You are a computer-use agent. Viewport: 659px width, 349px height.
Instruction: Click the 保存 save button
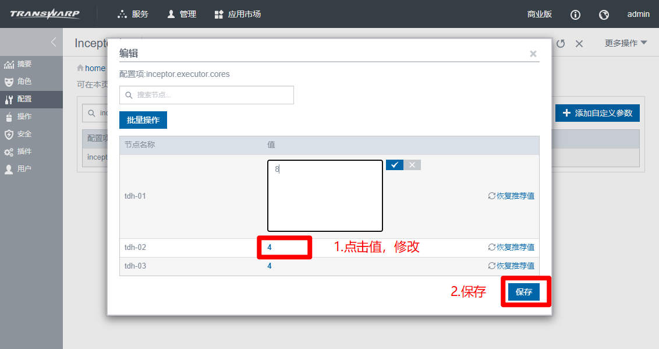pos(523,292)
